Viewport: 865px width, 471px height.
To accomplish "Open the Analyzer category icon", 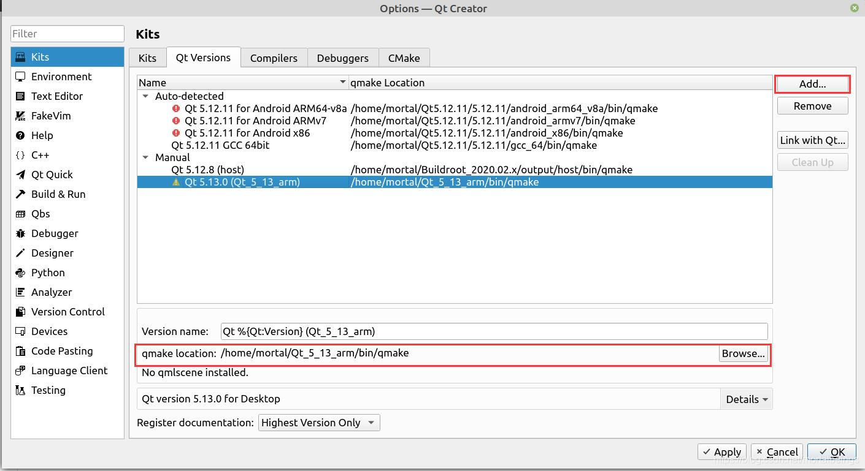I will [x=20, y=292].
